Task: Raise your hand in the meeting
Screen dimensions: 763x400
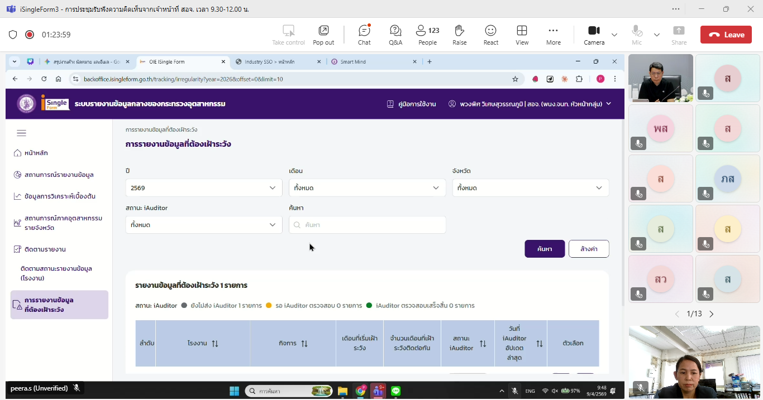Action: [459, 35]
